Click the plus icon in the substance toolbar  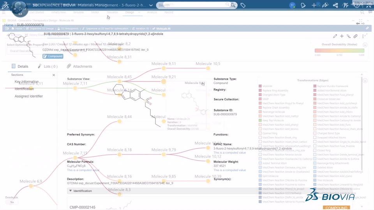[342, 36]
